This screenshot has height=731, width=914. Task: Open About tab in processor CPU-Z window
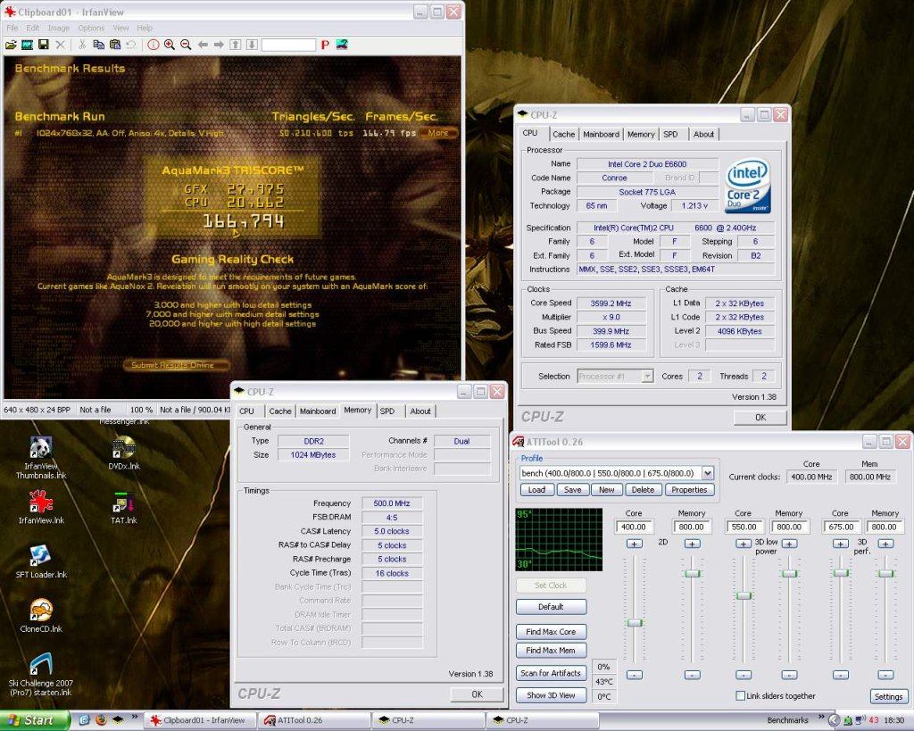[x=703, y=134]
